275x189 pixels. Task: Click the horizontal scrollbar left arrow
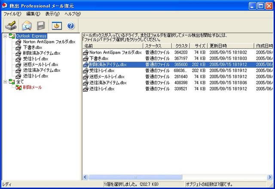click(85, 177)
